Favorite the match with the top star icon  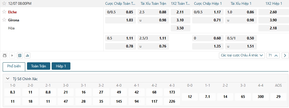(4, 3)
